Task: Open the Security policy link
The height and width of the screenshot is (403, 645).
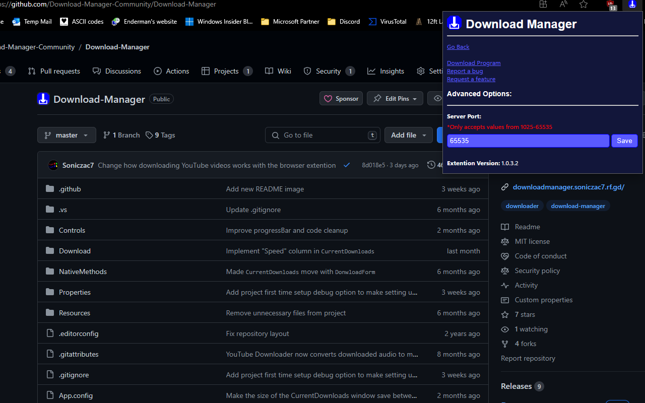Action: pos(537,271)
